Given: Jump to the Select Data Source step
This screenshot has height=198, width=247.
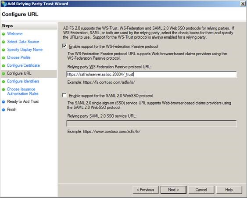Looking at the screenshot, I should 23,42.
